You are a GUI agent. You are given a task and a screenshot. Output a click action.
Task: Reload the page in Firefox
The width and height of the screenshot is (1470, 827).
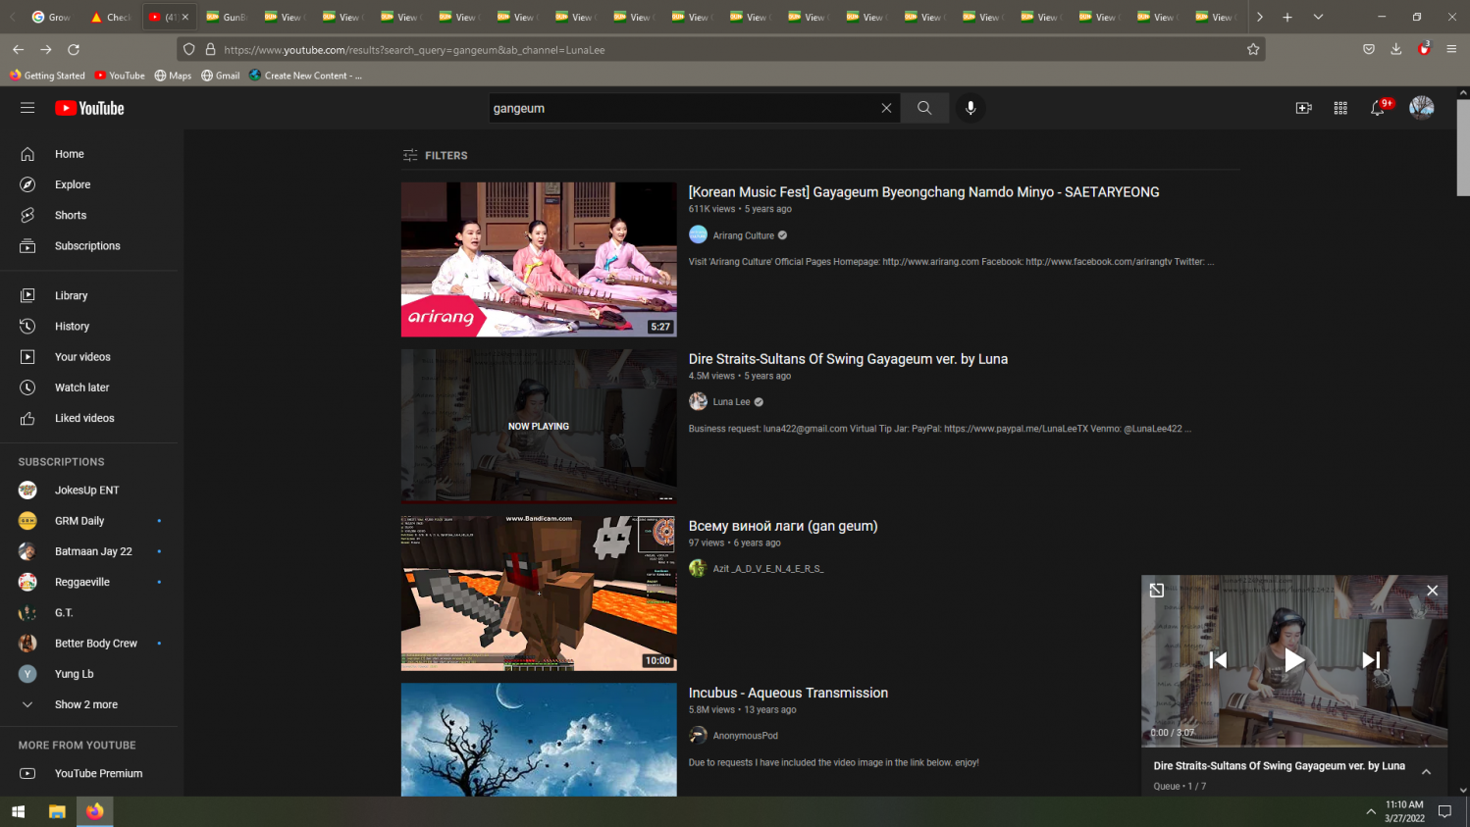[74, 49]
